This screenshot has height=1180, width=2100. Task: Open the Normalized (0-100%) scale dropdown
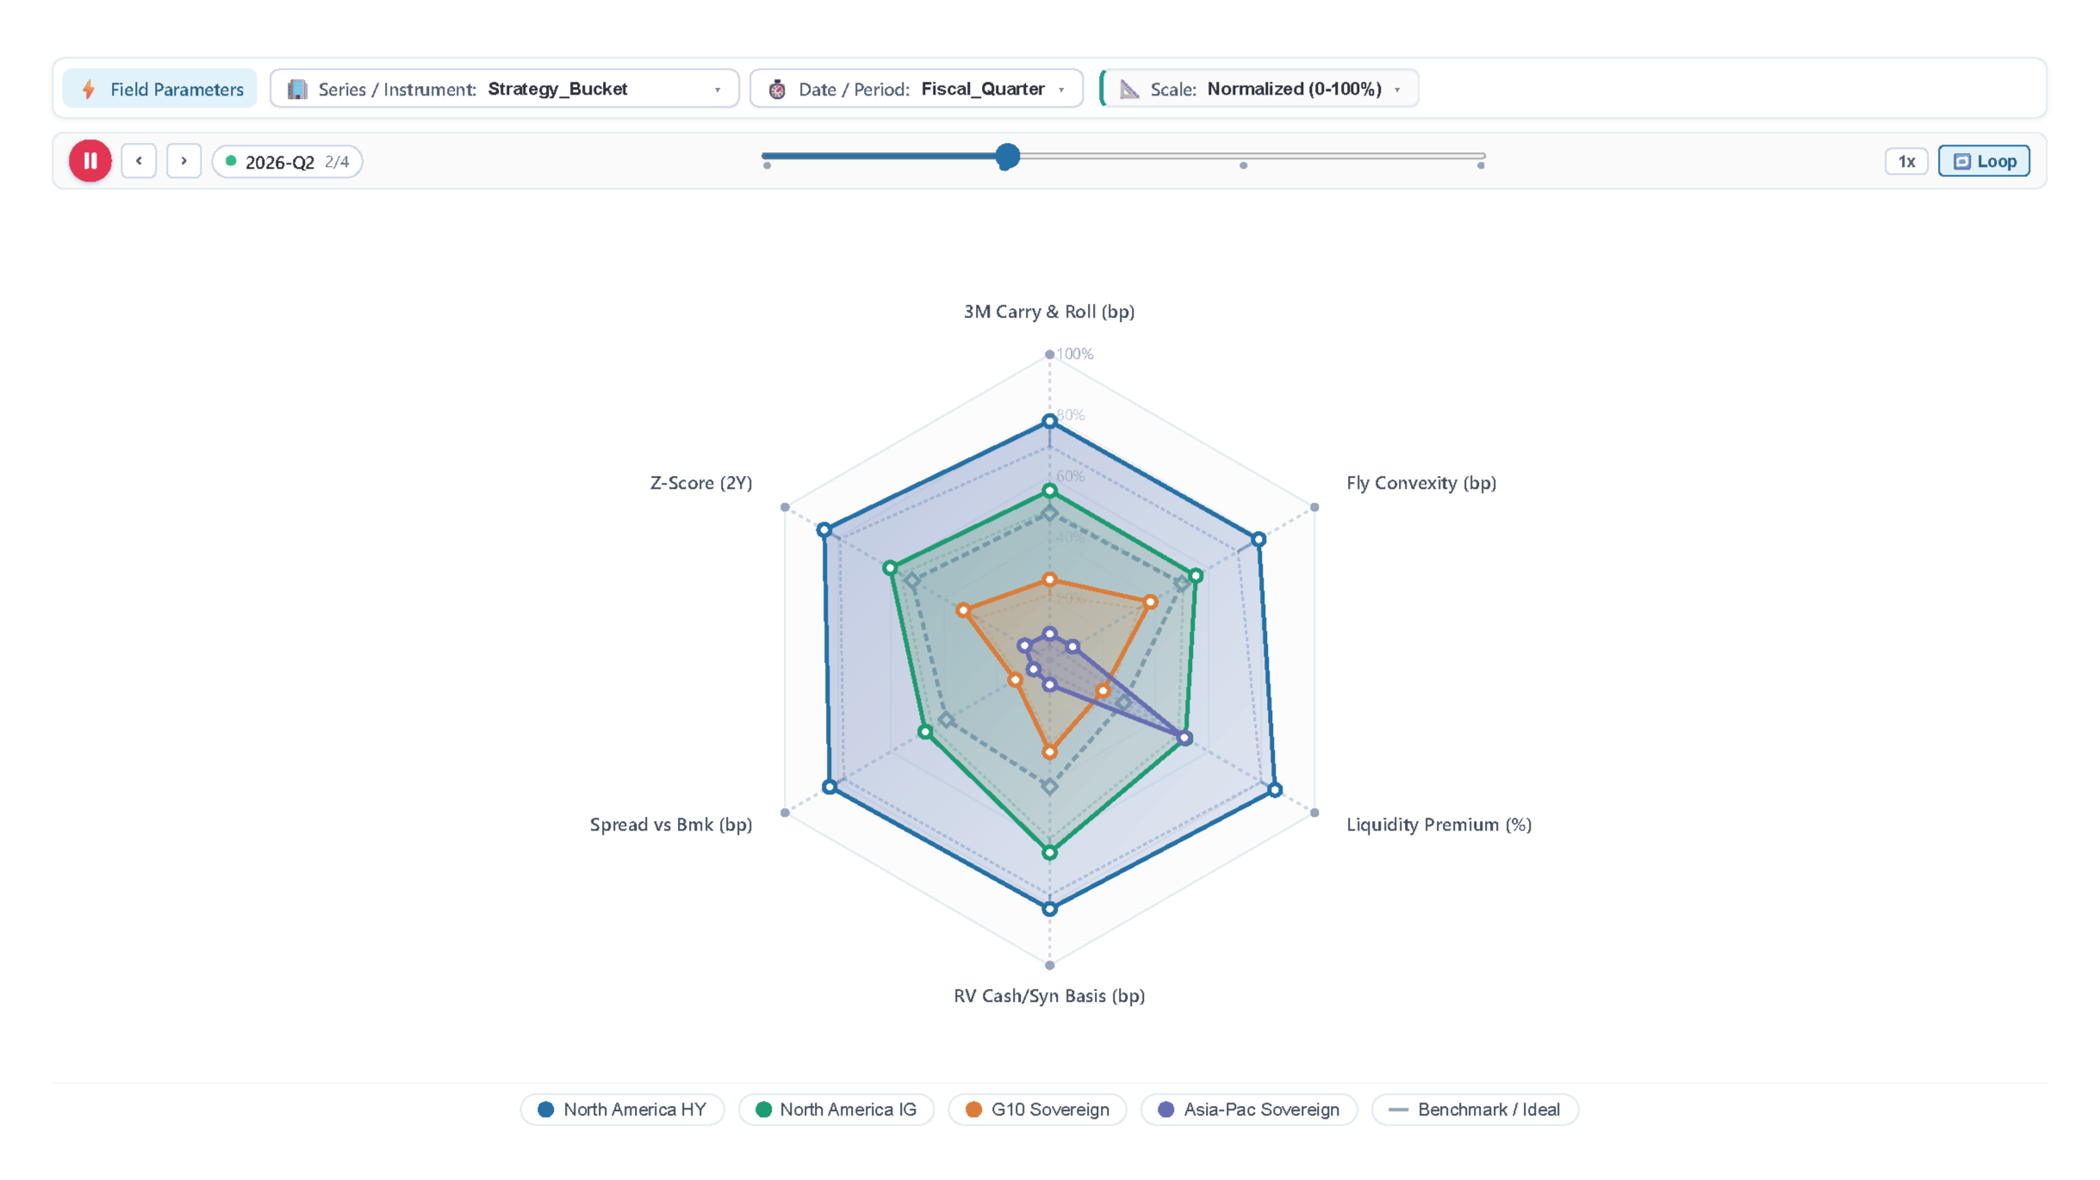point(1259,89)
